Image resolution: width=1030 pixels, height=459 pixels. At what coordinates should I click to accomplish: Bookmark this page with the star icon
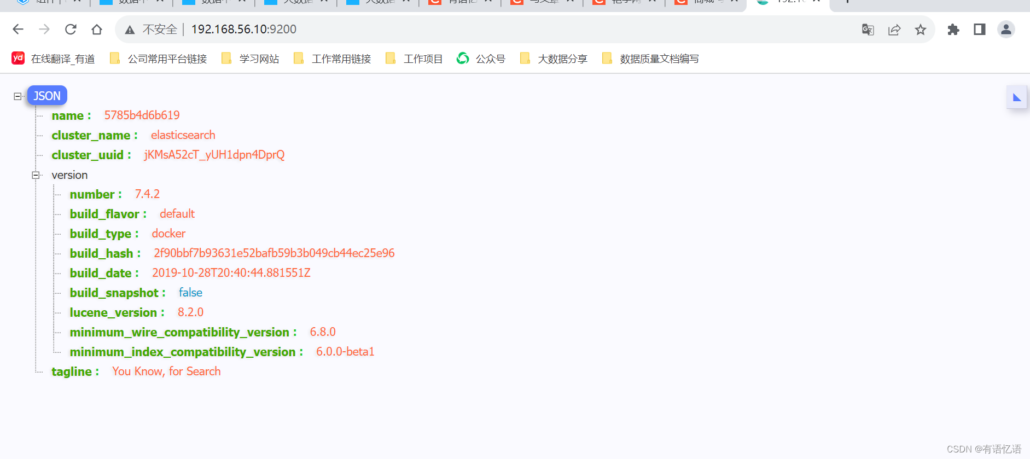click(921, 30)
